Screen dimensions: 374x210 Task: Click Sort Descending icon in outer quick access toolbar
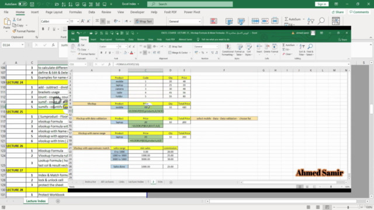(x=70, y=4)
